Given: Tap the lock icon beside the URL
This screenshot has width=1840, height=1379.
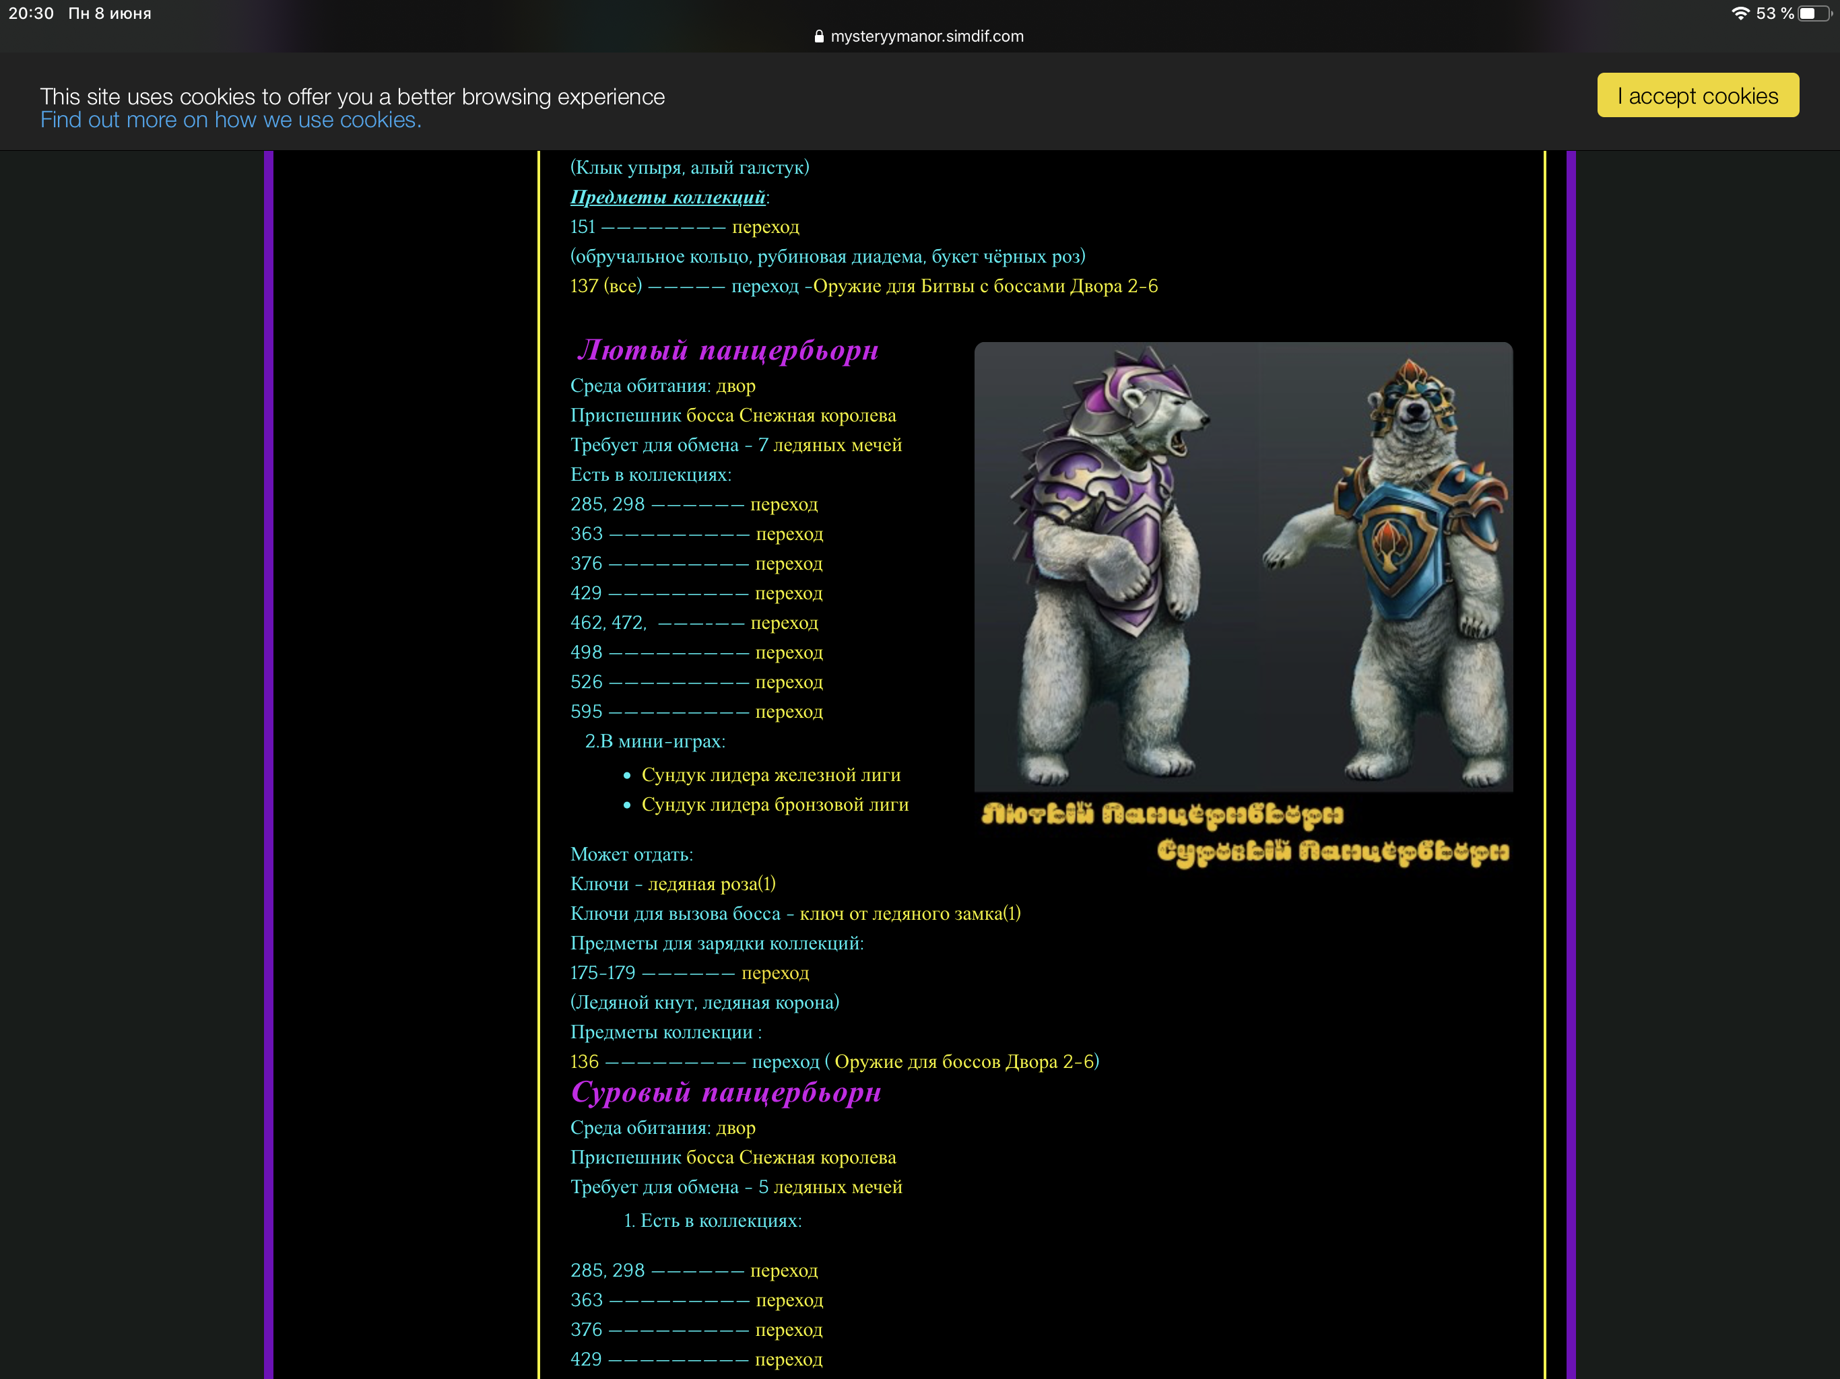Looking at the screenshot, I should [820, 36].
